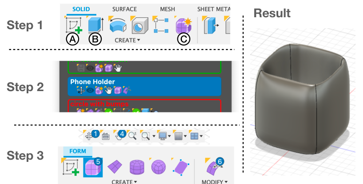Screen dimensions: 363x184
Task: Click the Create Form icon in the green-bordered row
Action: pos(99,68)
